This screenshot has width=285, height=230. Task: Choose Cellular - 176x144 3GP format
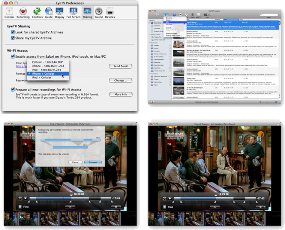coord(48,62)
